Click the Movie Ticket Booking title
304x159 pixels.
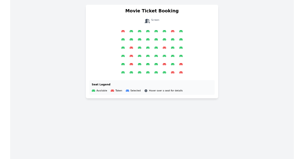[152, 11]
